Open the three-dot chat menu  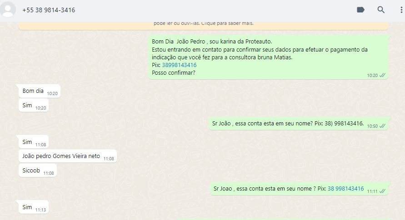401,10
